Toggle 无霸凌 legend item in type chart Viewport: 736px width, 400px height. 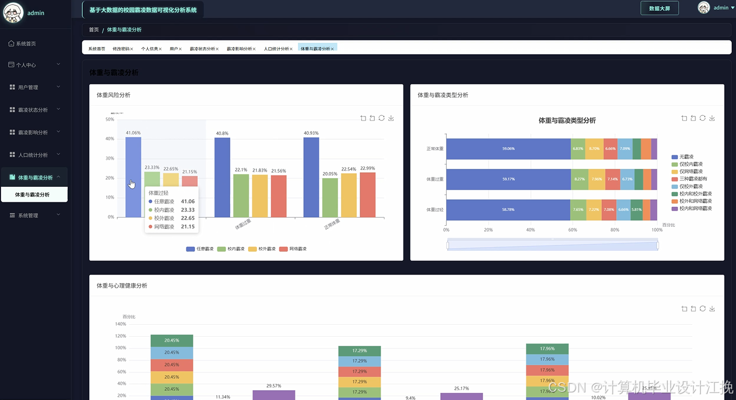pos(682,156)
